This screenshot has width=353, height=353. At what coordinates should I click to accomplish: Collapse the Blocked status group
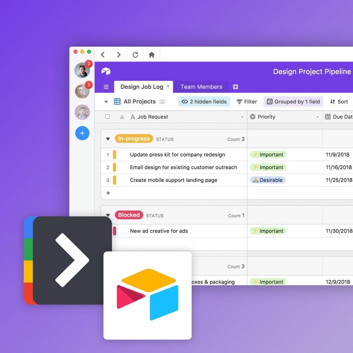108,215
